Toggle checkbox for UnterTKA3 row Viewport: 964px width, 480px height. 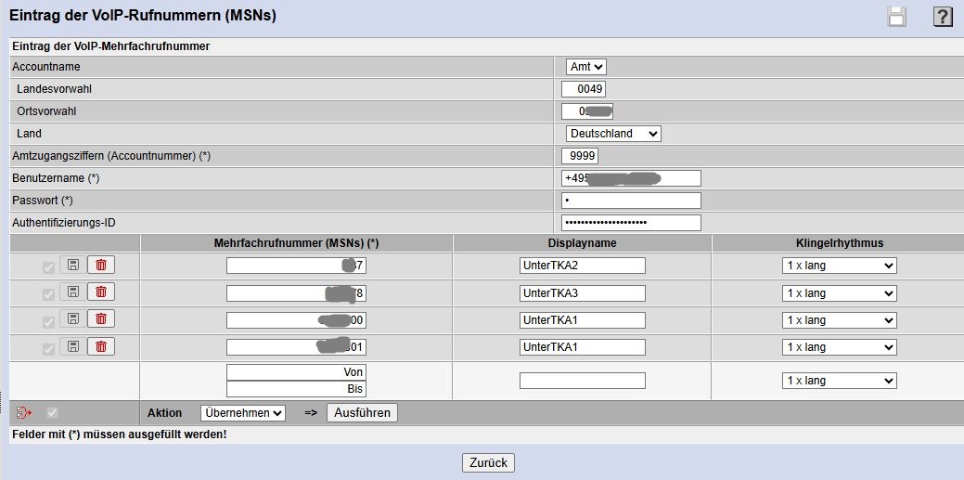48,293
